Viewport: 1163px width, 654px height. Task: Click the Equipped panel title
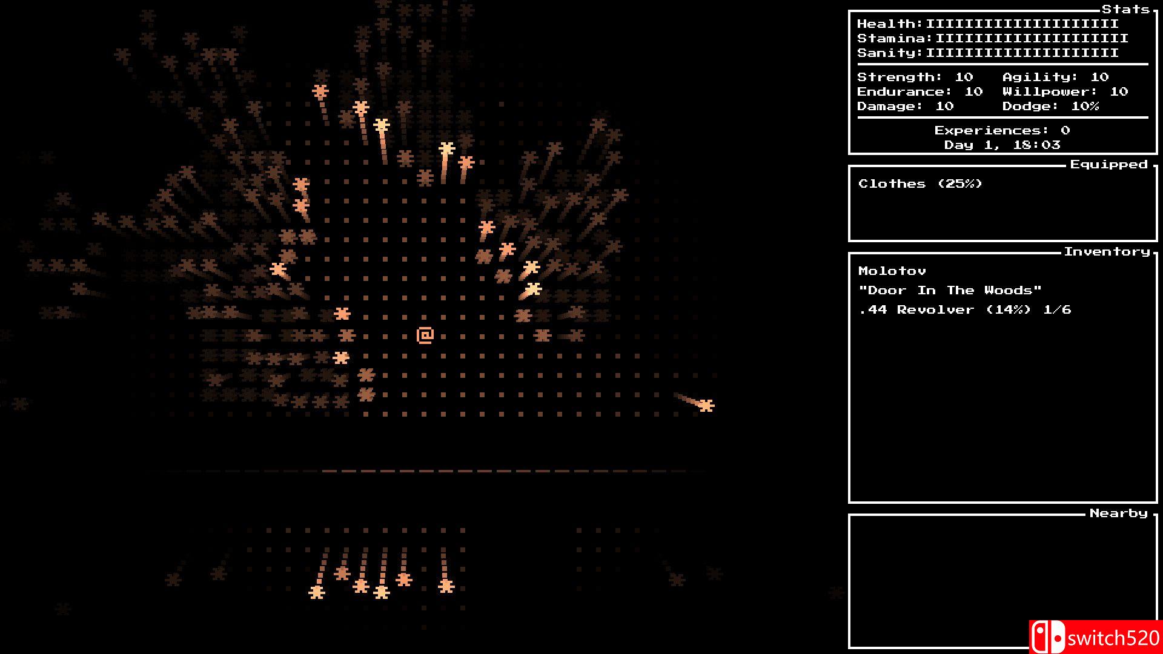coord(1108,164)
